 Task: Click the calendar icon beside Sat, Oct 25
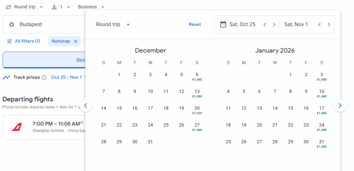click(x=223, y=24)
